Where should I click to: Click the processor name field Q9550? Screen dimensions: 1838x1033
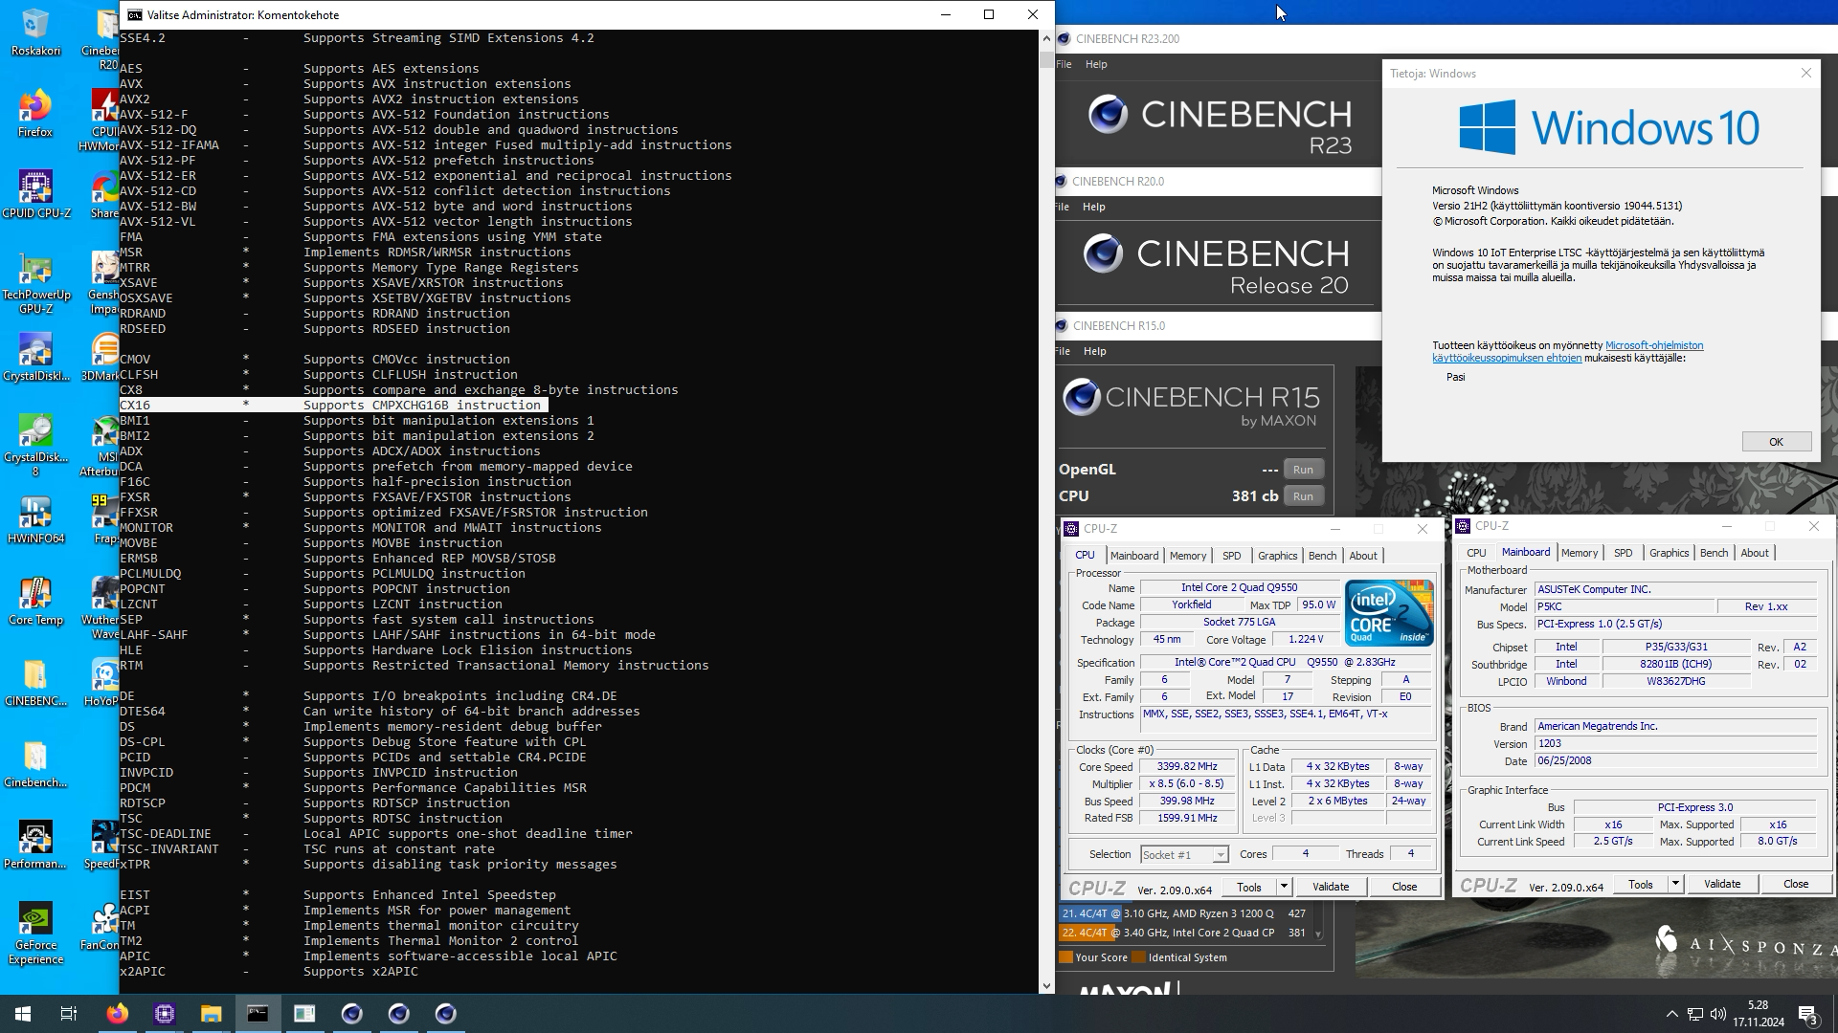[1239, 587]
